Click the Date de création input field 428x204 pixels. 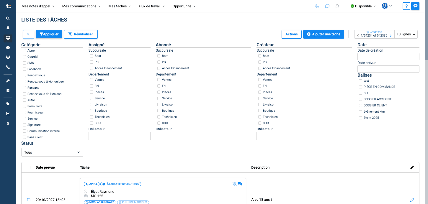tap(388, 57)
